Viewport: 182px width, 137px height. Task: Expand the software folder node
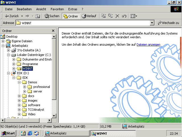click(19, 105)
